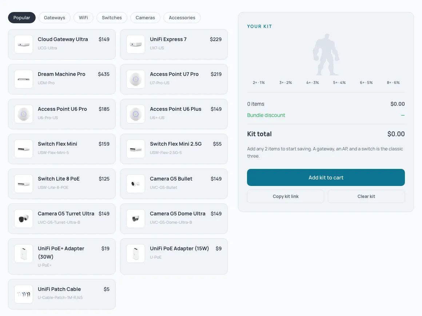Click the UniFi Express 7 product image
422x316 pixels.
point(136,44)
